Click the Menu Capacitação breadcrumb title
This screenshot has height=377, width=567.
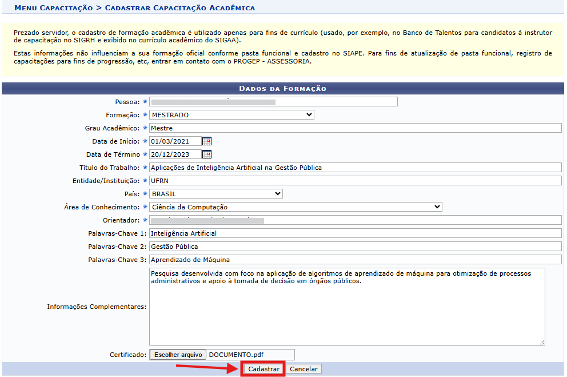click(x=54, y=8)
